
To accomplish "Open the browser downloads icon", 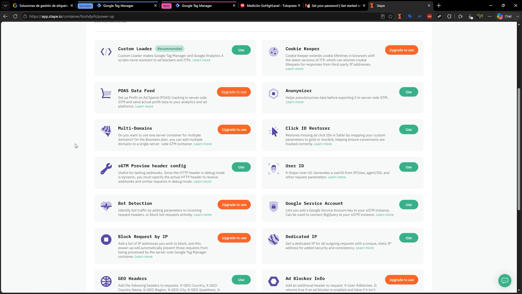I will (x=470, y=16).
